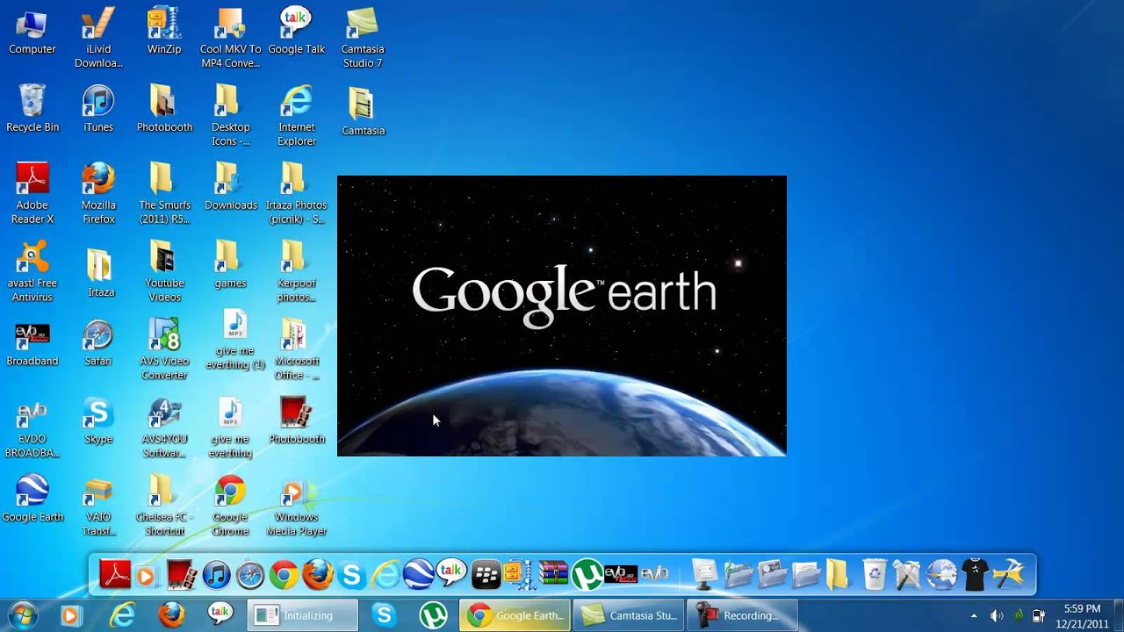Launch Google Chrome from the dock
Image resolution: width=1124 pixels, height=632 pixels.
point(284,576)
